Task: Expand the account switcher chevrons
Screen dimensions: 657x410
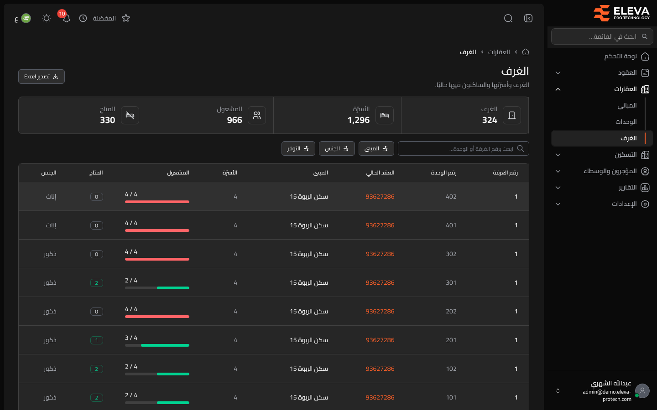Action: coord(558,391)
